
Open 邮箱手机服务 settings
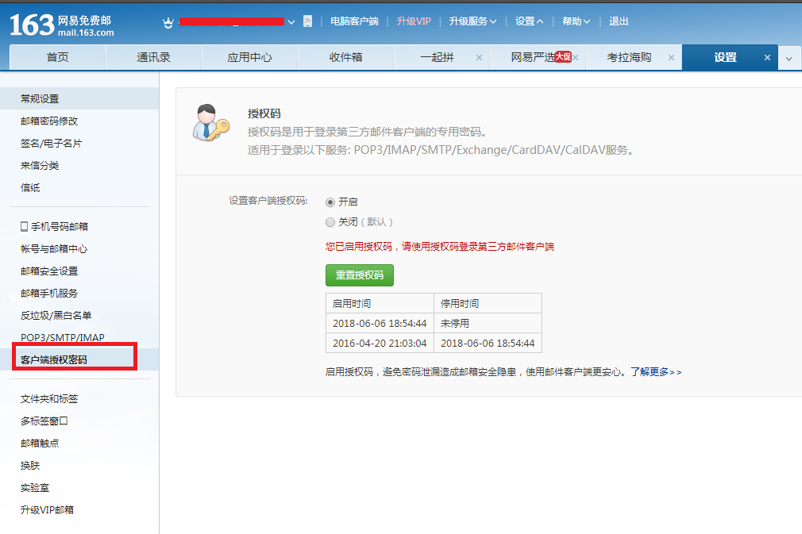(x=49, y=294)
